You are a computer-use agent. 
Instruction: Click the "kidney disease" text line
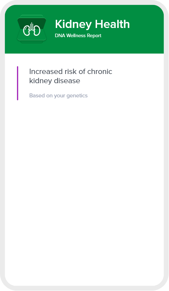pyautogui.click(x=55, y=81)
